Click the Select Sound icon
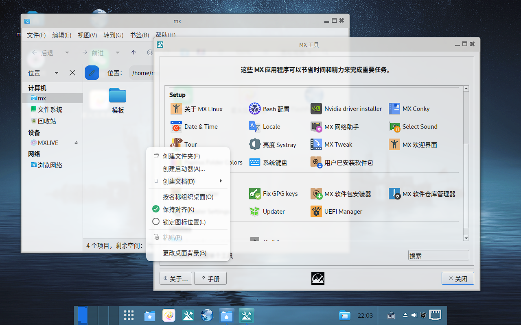 (x=394, y=127)
